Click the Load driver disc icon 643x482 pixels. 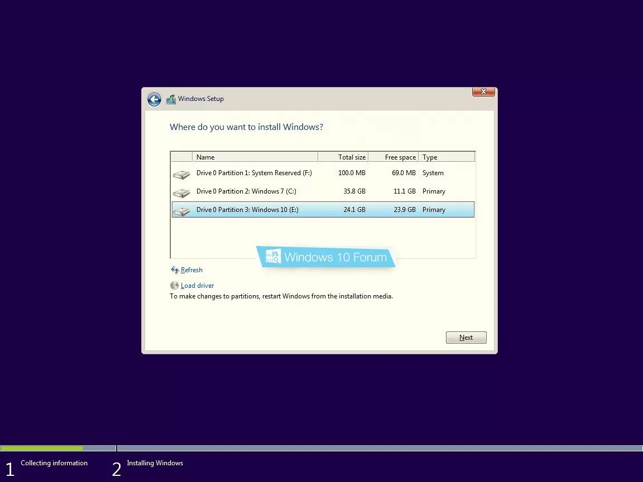(x=174, y=285)
